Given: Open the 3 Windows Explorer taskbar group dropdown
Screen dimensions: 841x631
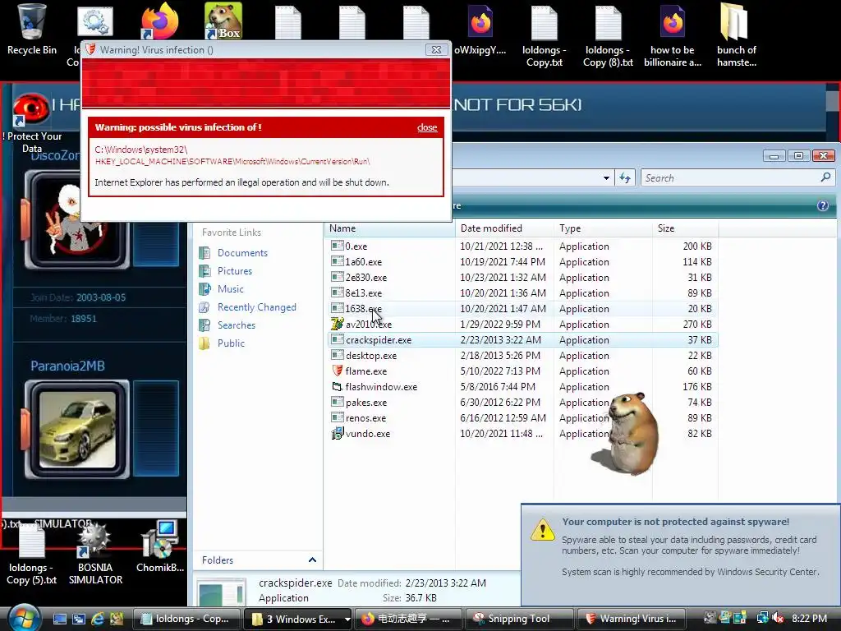Looking at the screenshot, I should tap(347, 619).
